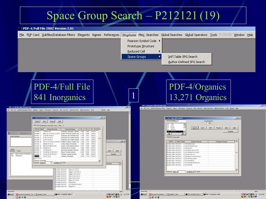Click the PDF-4 icon in the enlarged title bar

pos(20,28)
